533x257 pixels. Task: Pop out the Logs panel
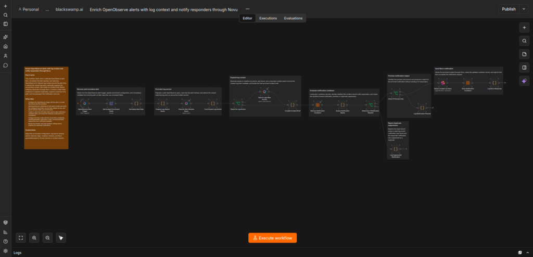520,253
